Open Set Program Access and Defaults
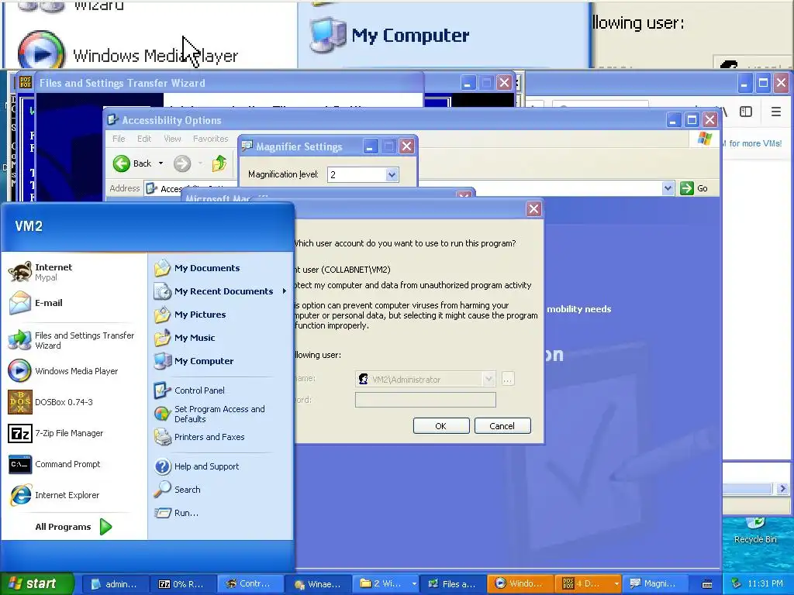 click(x=220, y=414)
